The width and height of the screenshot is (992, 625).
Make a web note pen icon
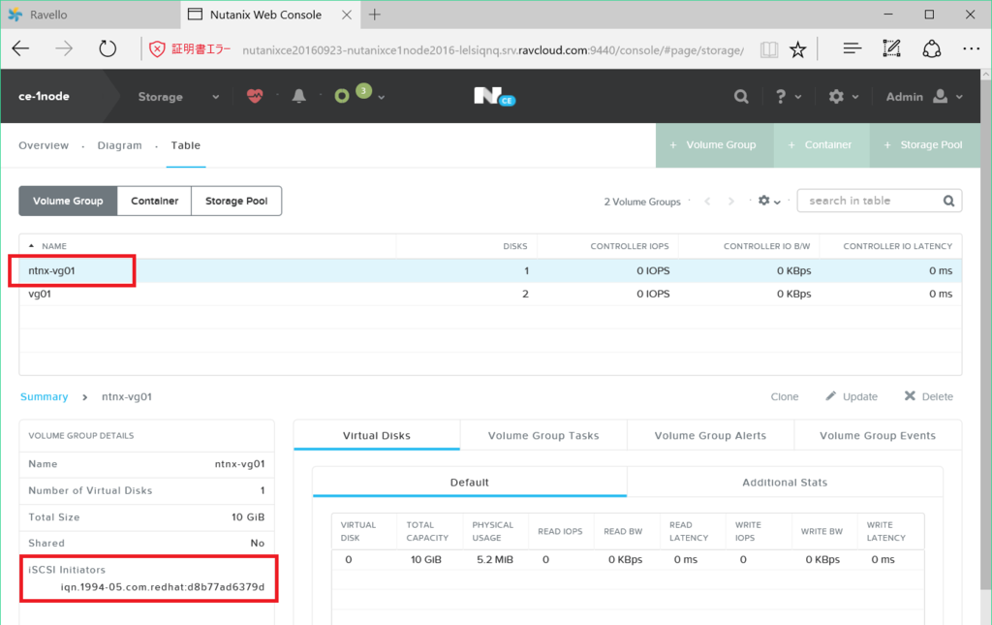tap(891, 48)
